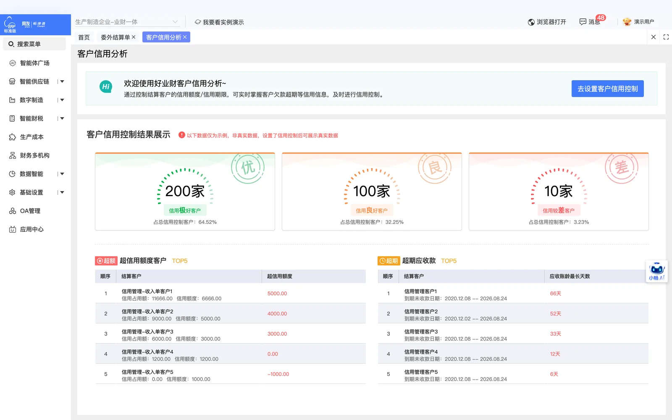
Task: Expand the 数字制造 menu arrow
Action: coord(62,100)
